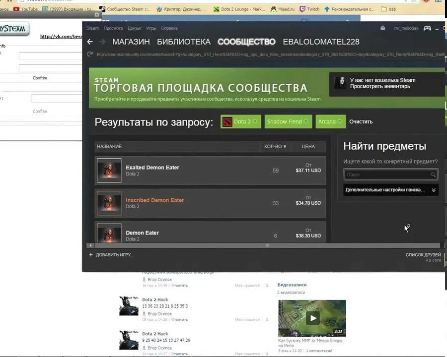The width and height of the screenshot is (447, 357).
Task: Click the lower greyed Confrim button
Action: coord(40,111)
